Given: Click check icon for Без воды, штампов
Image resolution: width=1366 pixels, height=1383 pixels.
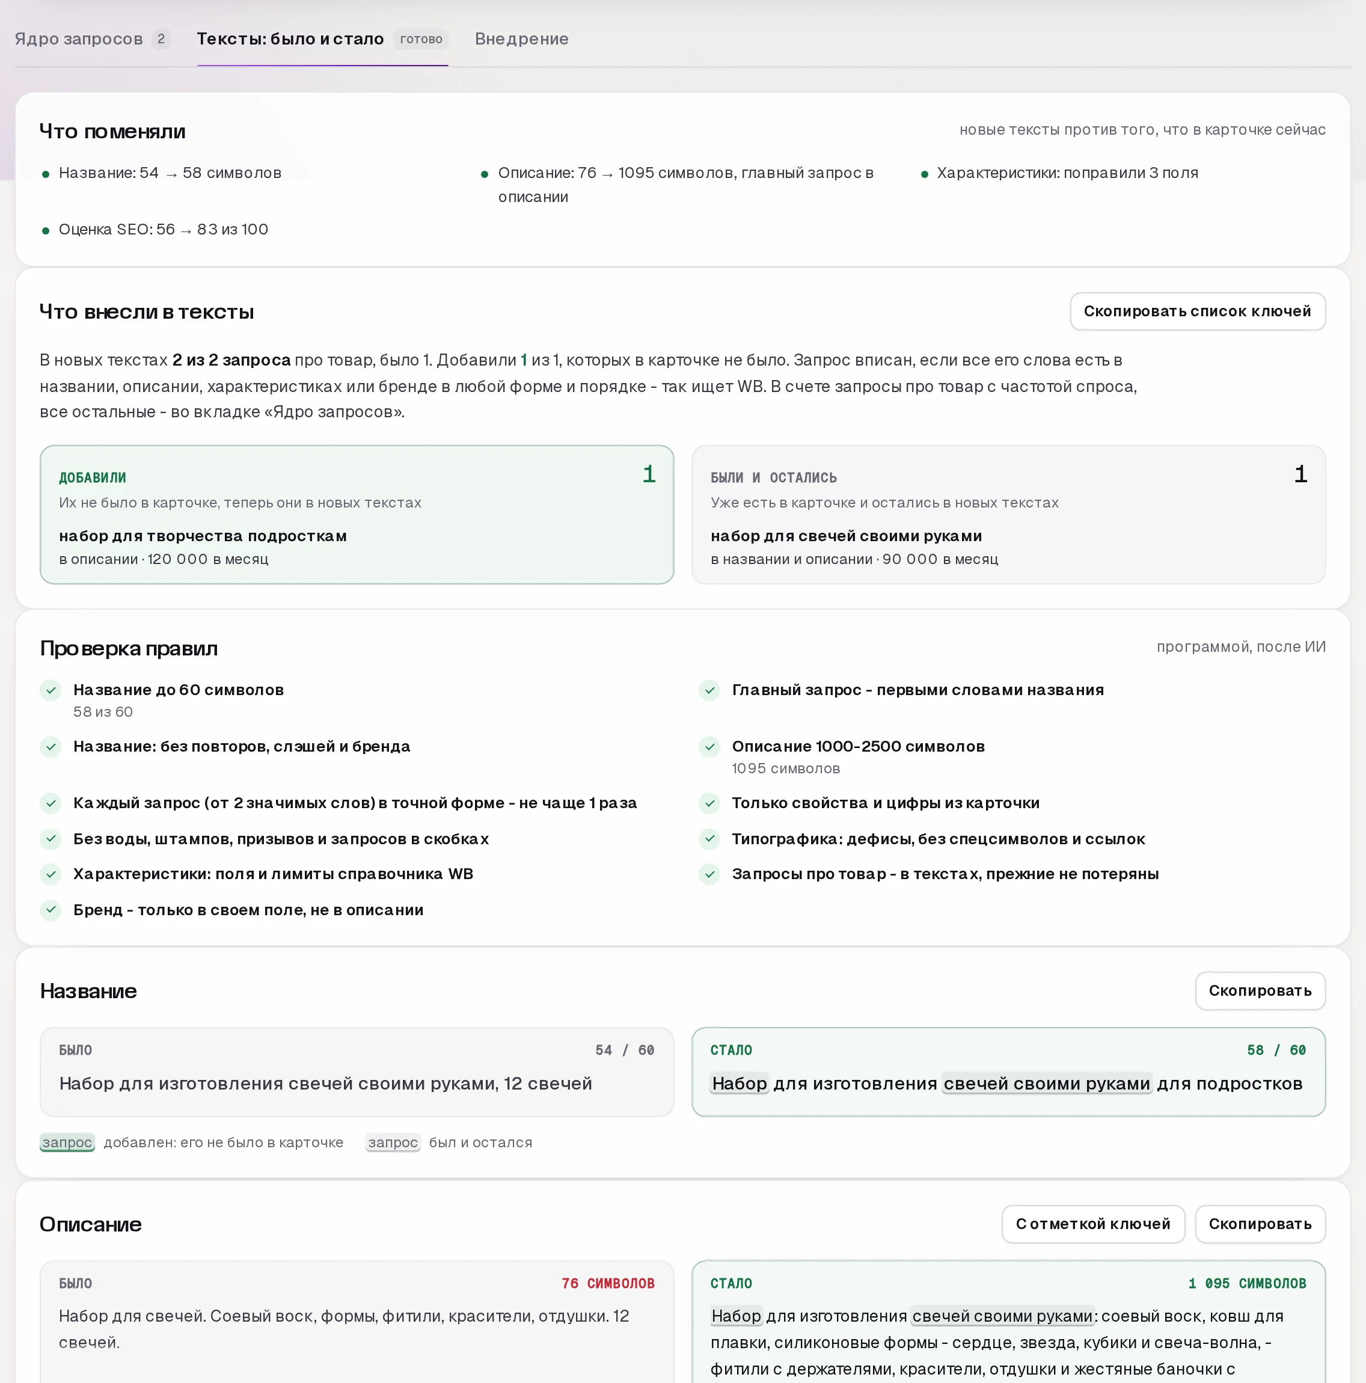Looking at the screenshot, I should (51, 839).
